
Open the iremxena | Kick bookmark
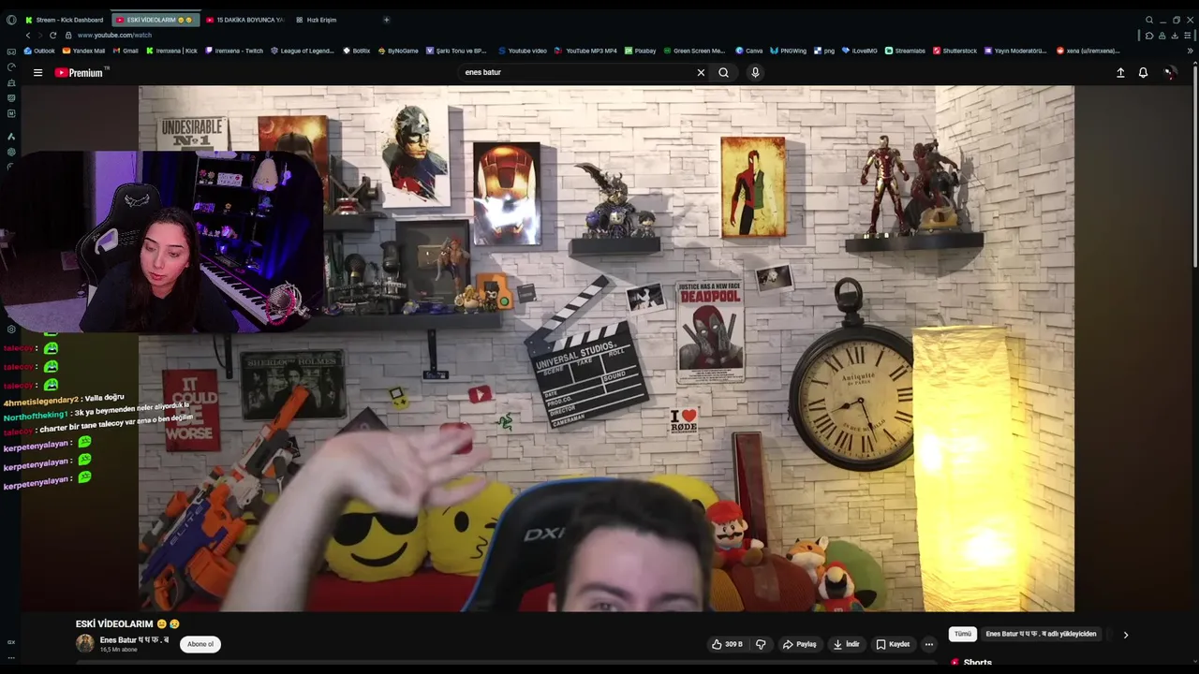171,51
